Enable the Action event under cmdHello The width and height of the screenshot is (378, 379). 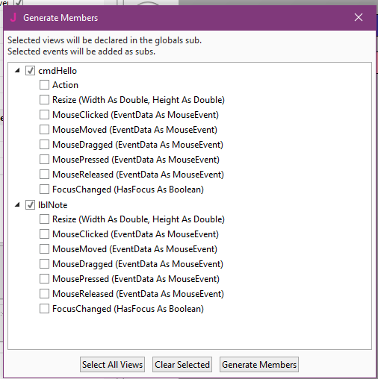click(x=44, y=85)
